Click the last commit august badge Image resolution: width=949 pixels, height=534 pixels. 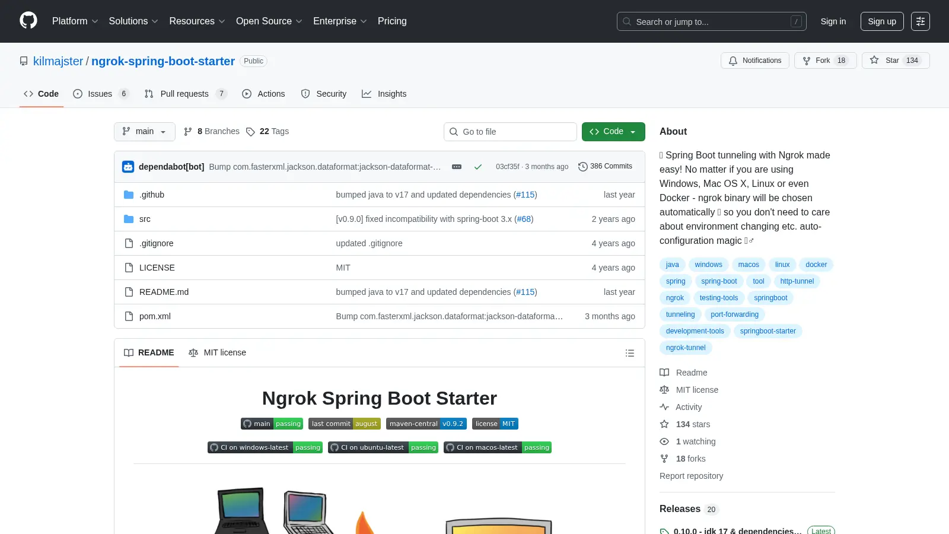[x=345, y=424]
